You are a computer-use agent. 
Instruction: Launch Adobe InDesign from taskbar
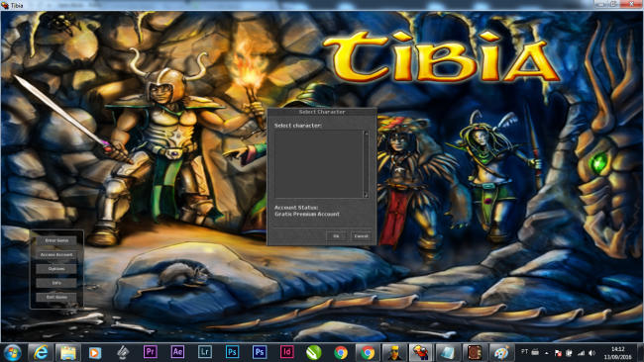tap(286, 352)
